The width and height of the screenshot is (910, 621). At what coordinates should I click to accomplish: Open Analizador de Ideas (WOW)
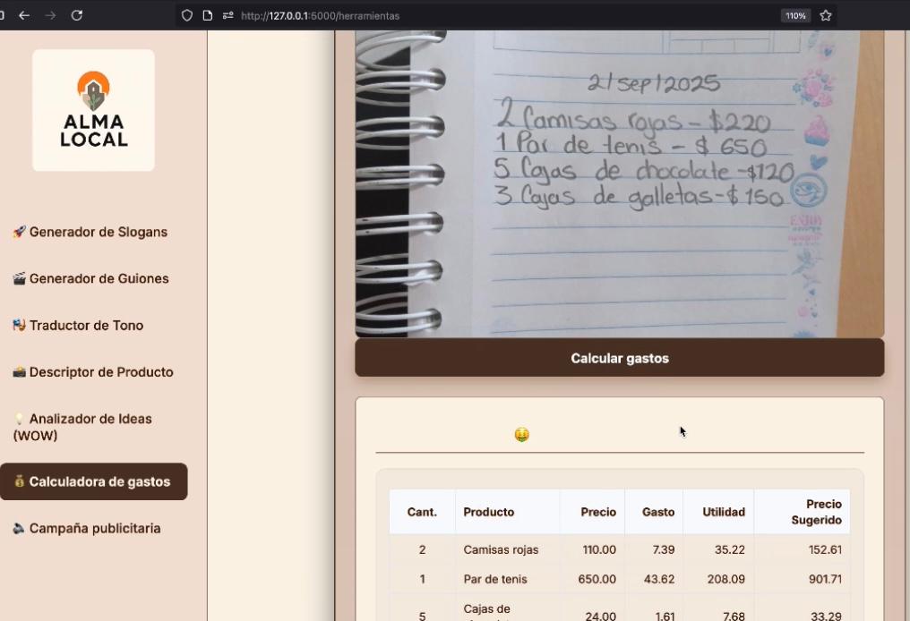[x=82, y=427]
